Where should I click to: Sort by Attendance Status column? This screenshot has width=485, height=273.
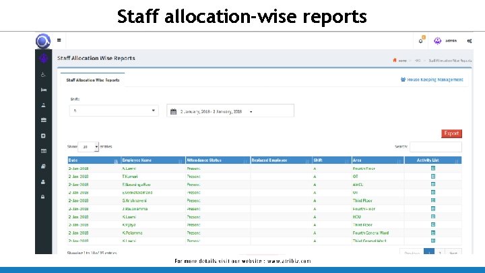[x=218, y=160]
